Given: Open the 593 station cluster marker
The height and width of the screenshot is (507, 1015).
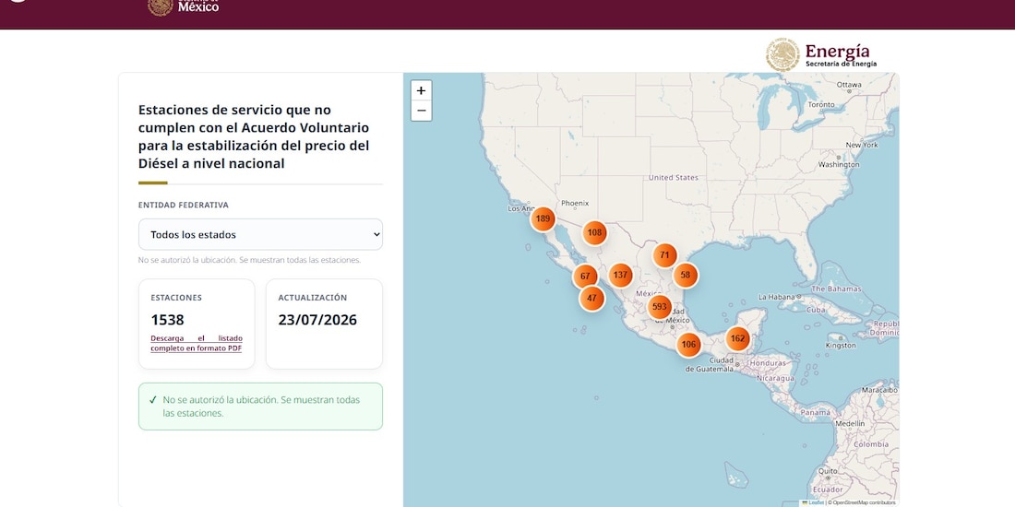Looking at the screenshot, I should [x=660, y=307].
